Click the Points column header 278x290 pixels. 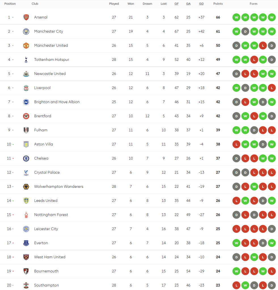point(218,4)
